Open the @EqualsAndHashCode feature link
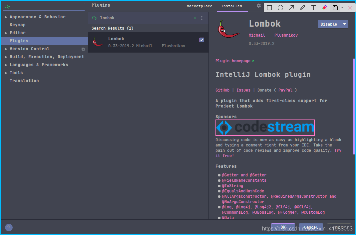This screenshot has width=356, height=235. tap(243, 191)
